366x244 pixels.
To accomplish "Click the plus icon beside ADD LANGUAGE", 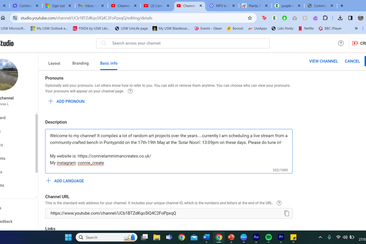I will (48, 181).
